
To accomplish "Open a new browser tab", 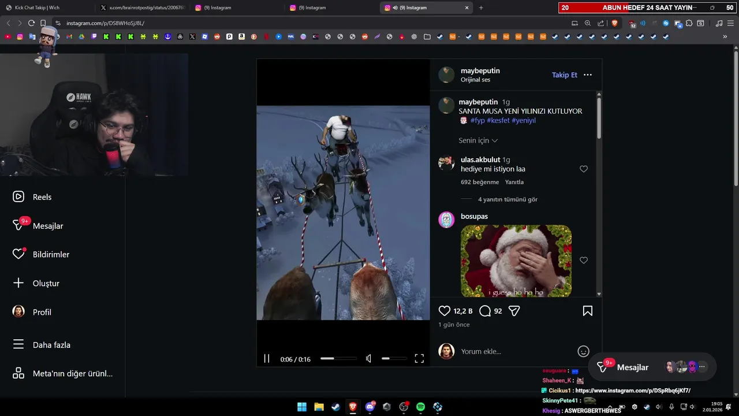I will tap(481, 8).
